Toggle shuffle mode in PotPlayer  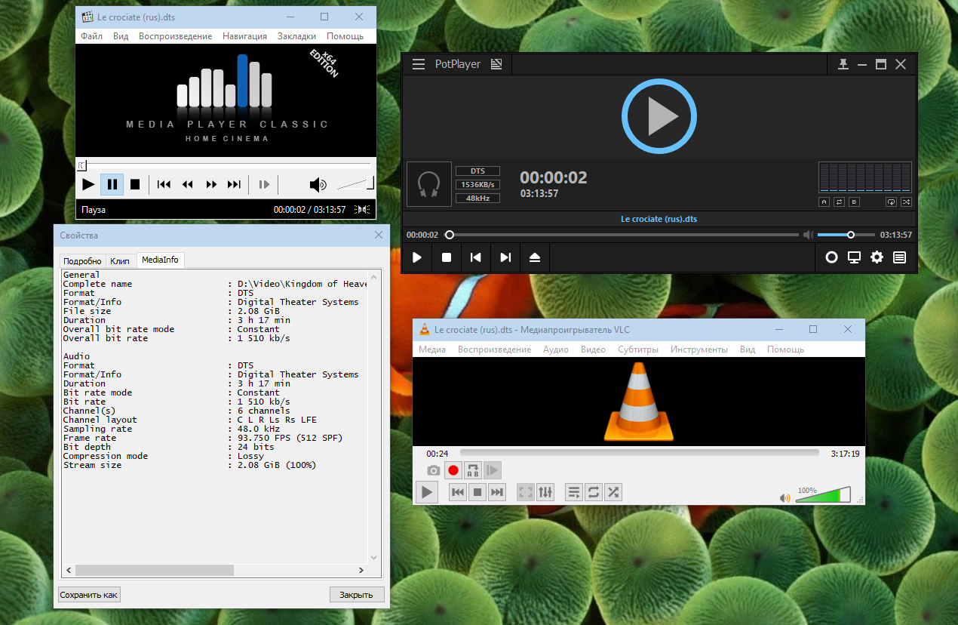point(906,202)
